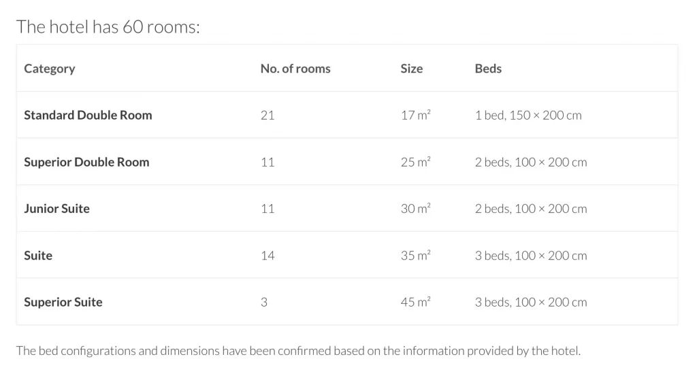Click the Suite row label
697x378 pixels.
click(x=38, y=256)
